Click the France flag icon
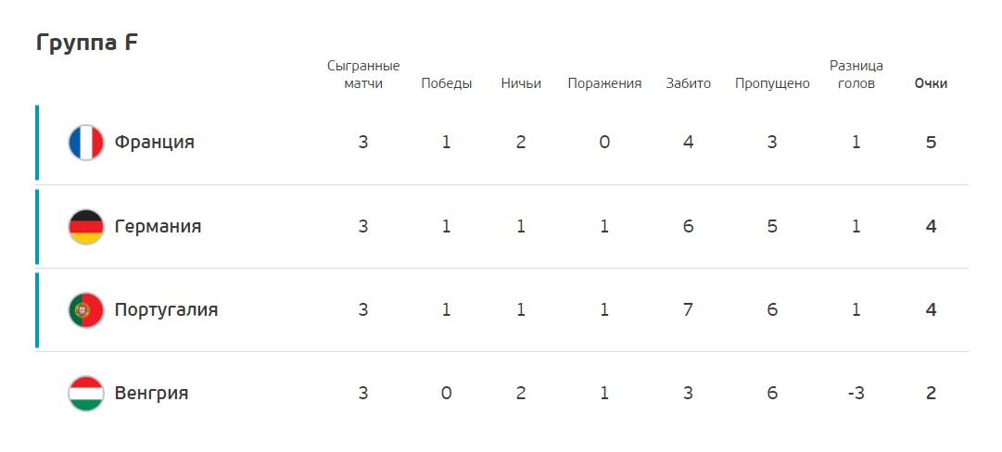Image resolution: width=1002 pixels, height=452 pixels. pyautogui.click(x=85, y=143)
